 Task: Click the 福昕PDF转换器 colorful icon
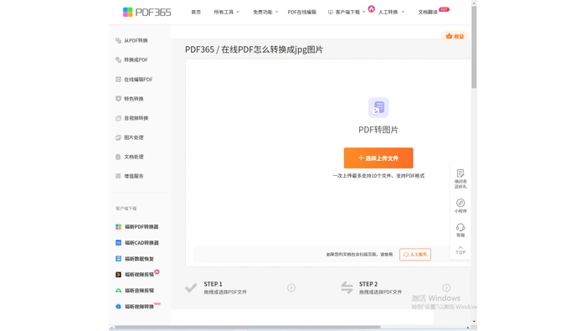[118, 226]
